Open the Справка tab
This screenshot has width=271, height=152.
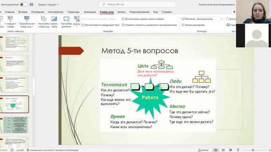pos(166,12)
